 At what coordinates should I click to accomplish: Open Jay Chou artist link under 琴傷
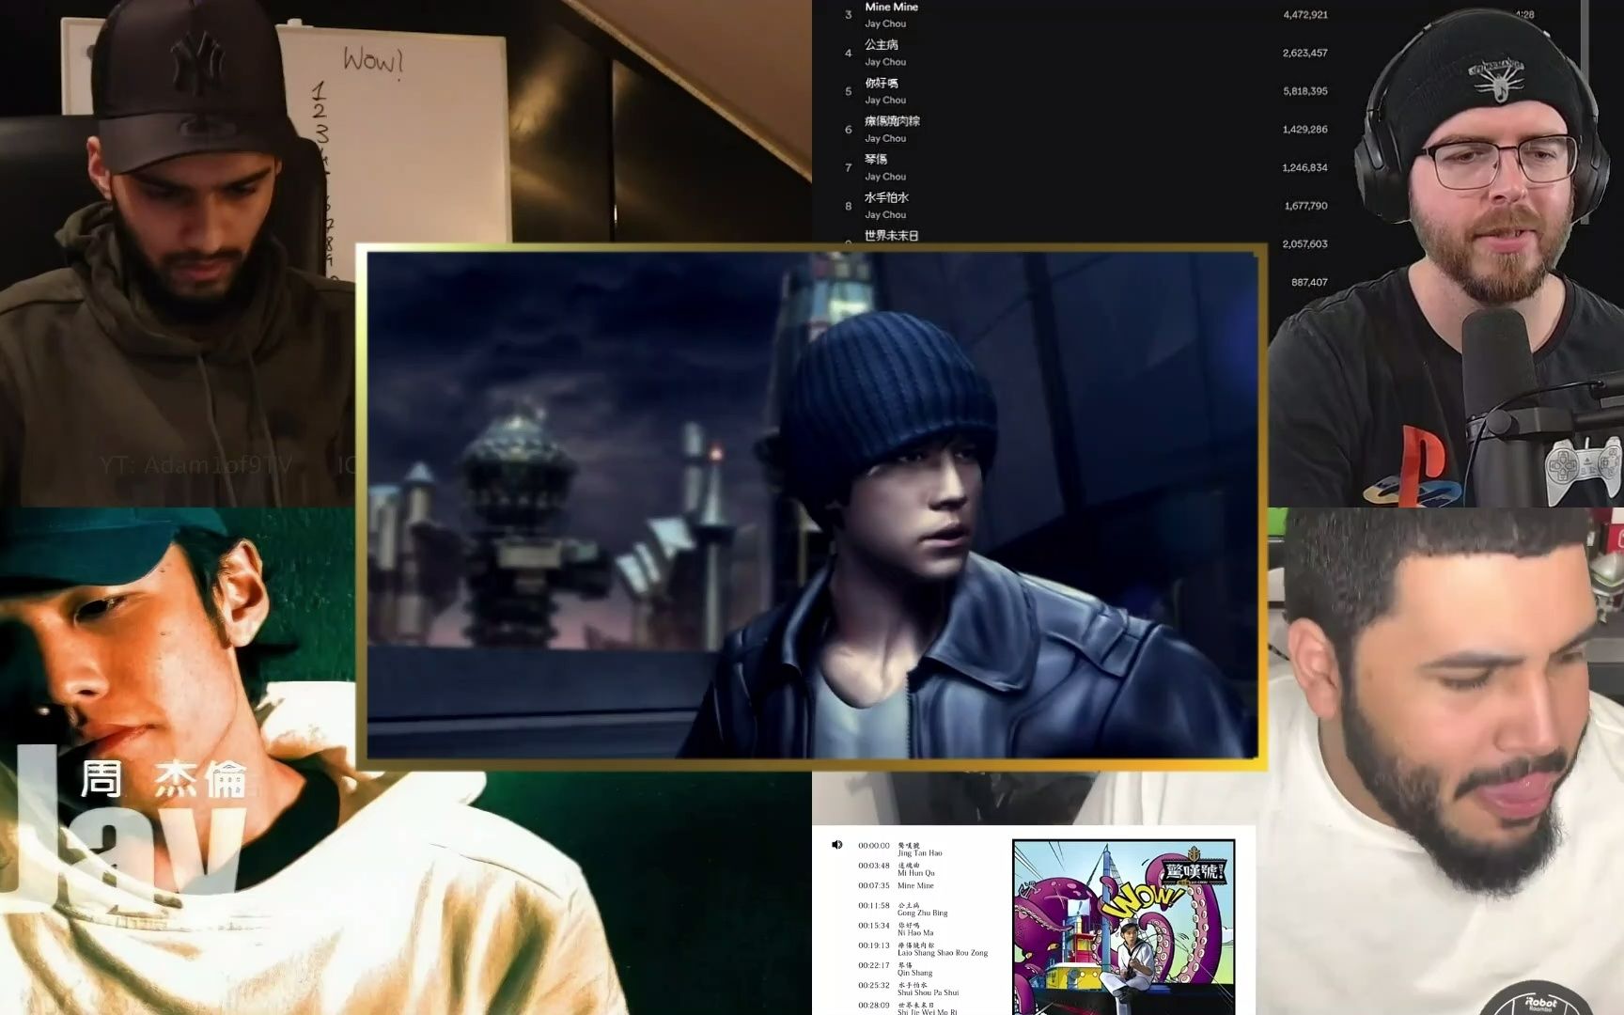click(885, 177)
